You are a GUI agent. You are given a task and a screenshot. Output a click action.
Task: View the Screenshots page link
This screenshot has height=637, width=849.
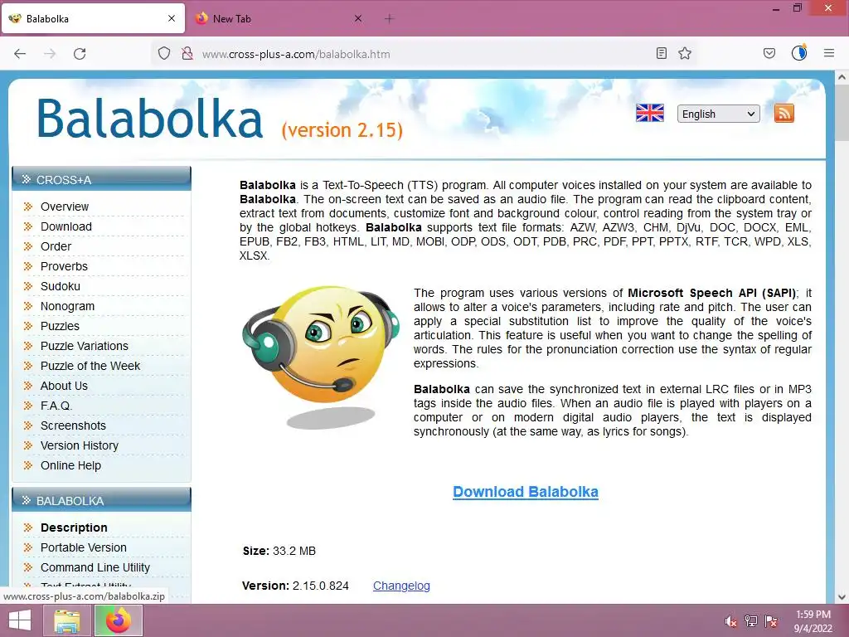click(x=73, y=425)
